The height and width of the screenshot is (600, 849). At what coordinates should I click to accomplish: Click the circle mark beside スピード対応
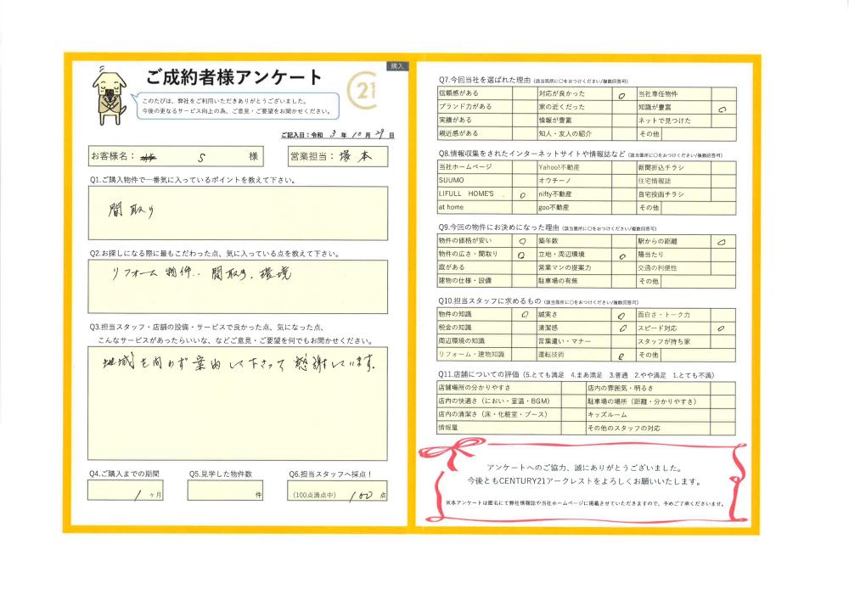[x=722, y=328]
